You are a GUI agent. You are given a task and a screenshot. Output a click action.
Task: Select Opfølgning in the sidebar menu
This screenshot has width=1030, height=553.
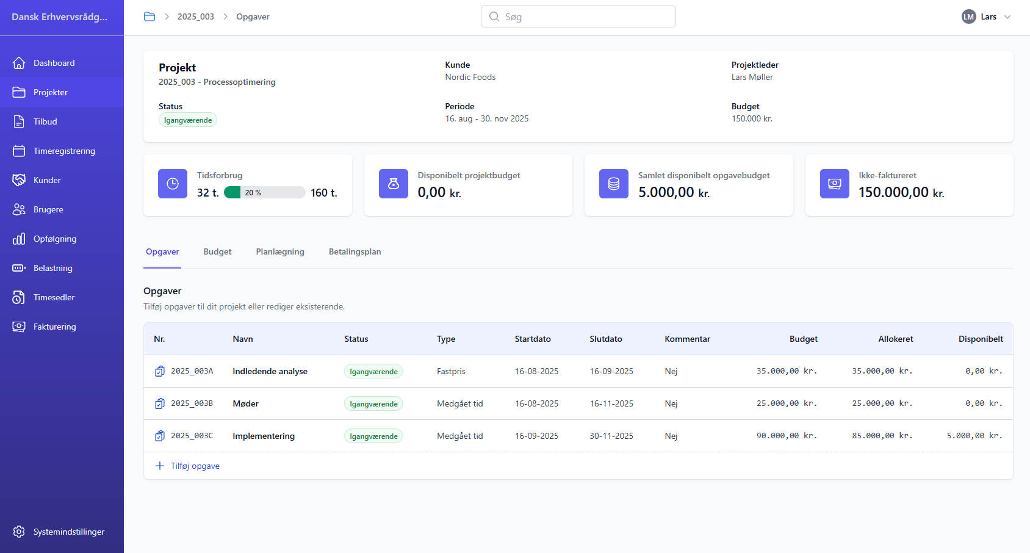[62, 239]
